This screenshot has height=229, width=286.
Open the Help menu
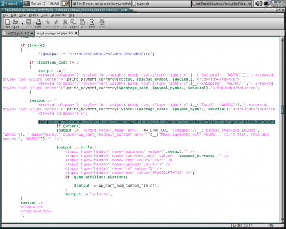(71, 15)
